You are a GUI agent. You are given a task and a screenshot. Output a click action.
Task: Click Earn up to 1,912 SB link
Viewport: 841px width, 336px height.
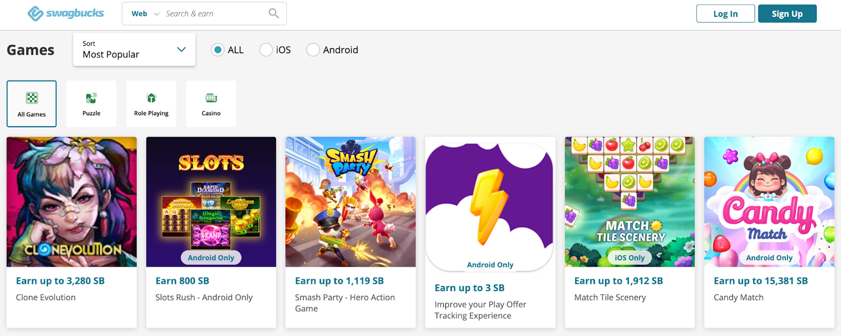pyautogui.click(x=619, y=281)
